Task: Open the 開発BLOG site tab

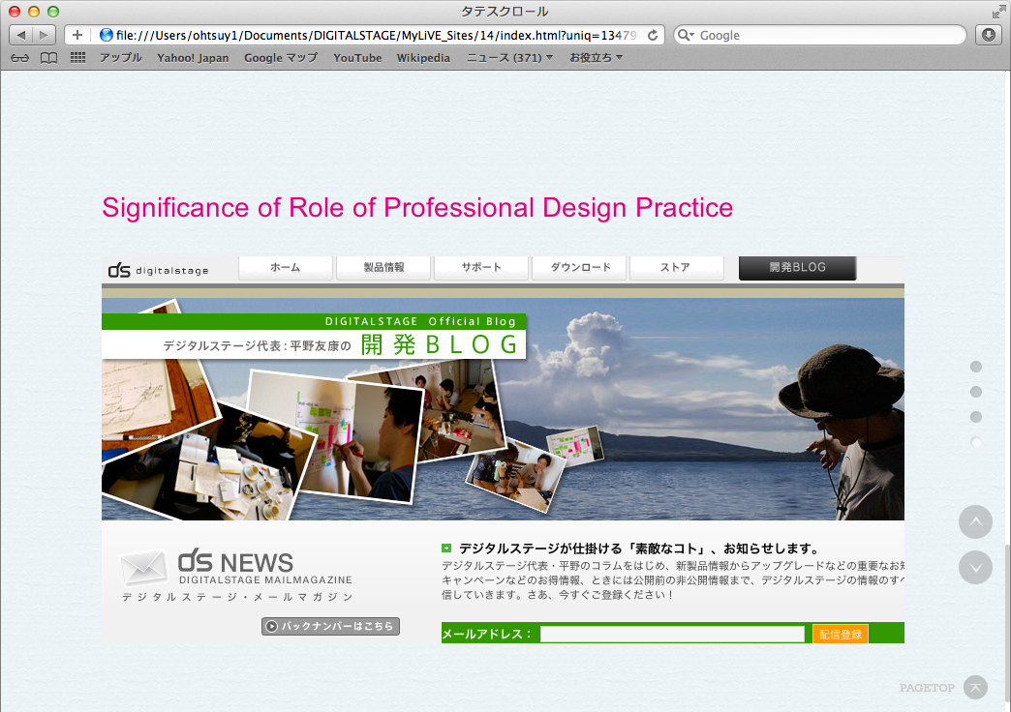Action: click(798, 267)
